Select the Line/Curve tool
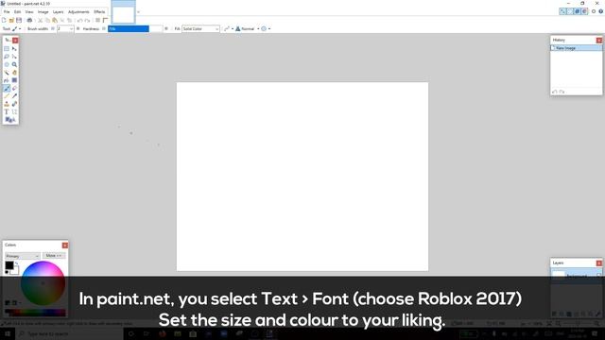Viewport: 605px width, 340px height. [x=14, y=111]
